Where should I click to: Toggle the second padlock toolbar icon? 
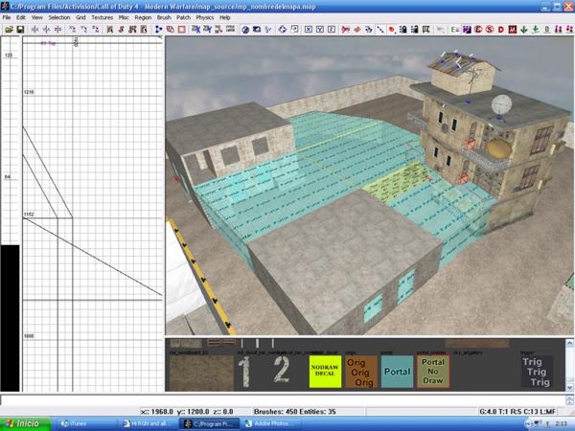tap(414, 30)
